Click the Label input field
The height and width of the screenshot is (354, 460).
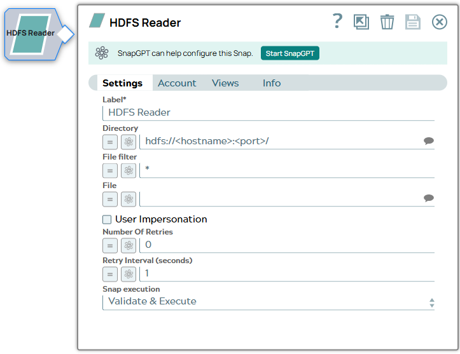(268, 113)
